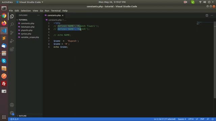
Task: Open the File menu
Action: point(11,11)
